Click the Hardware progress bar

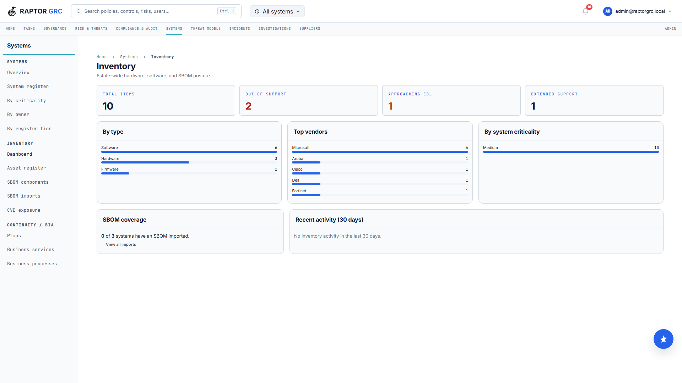tap(189, 162)
